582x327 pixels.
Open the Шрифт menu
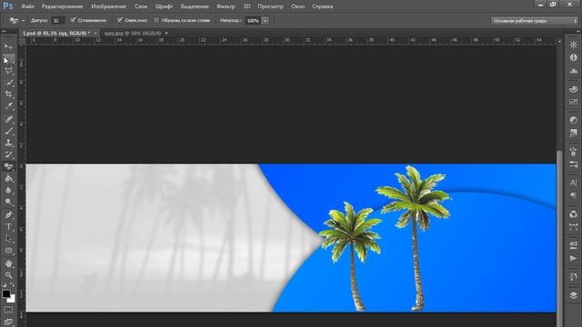coord(164,6)
